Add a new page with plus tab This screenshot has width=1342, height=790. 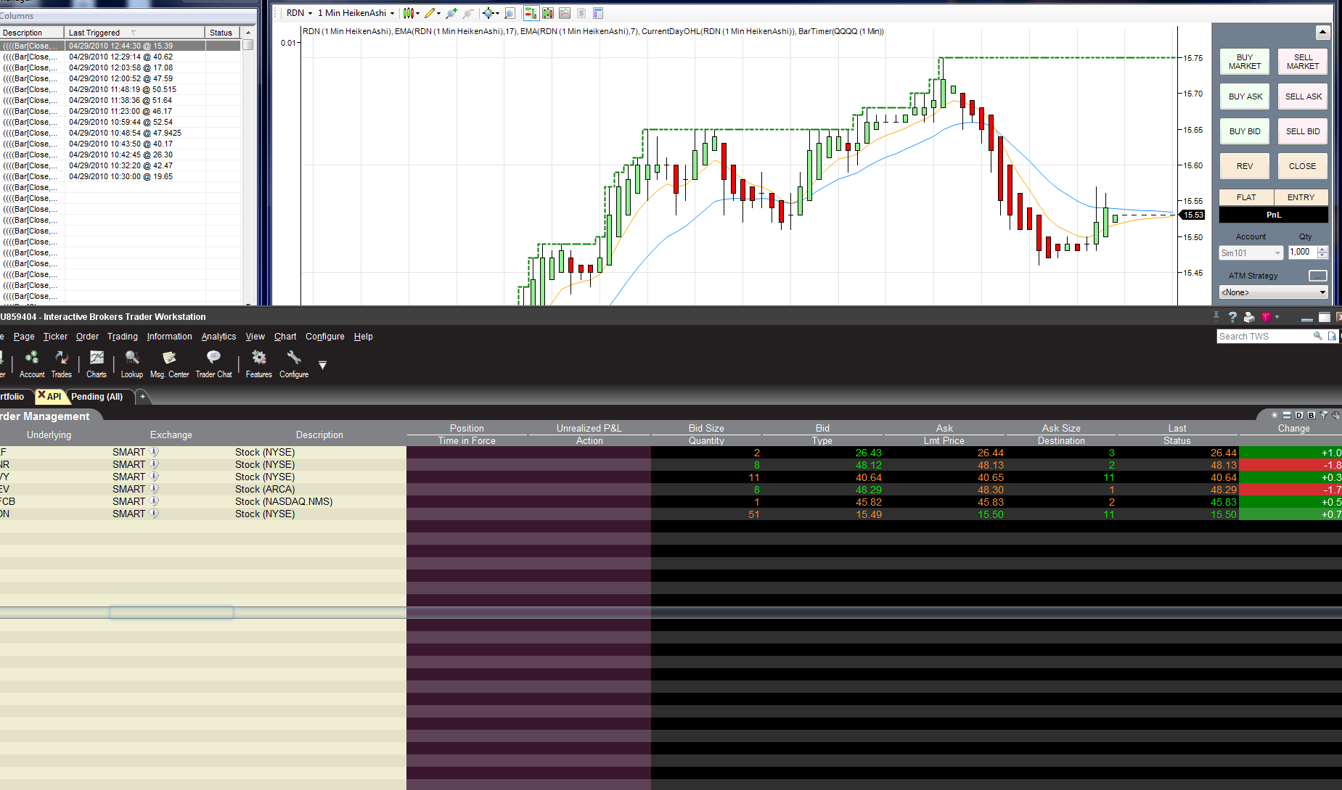(x=143, y=397)
